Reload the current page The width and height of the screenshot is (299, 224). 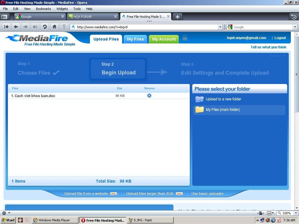pos(45,27)
